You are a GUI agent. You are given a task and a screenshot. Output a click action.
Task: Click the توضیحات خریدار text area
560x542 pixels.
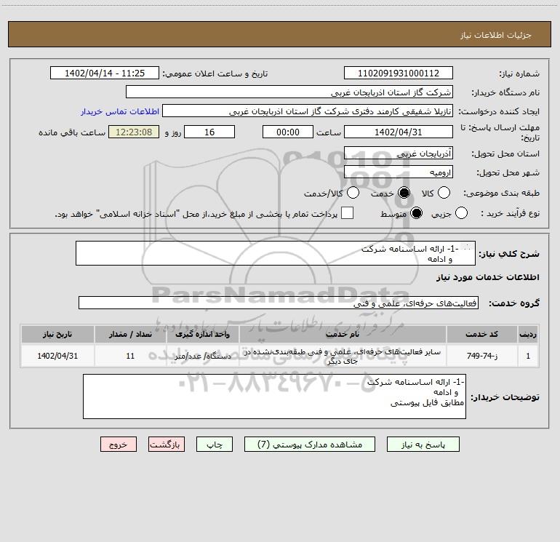point(274,396)
